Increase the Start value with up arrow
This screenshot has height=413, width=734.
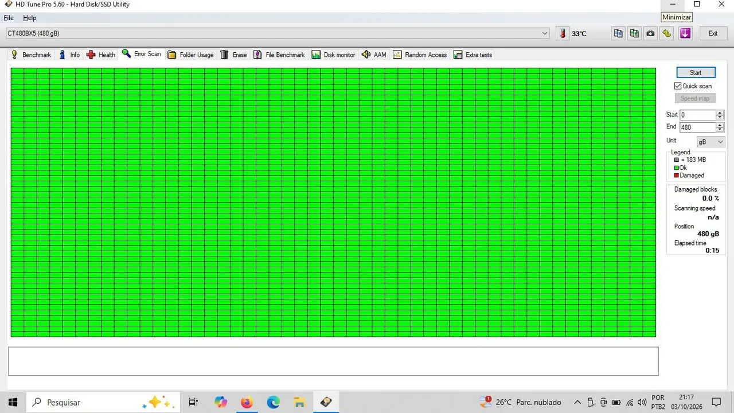point(720,112)
